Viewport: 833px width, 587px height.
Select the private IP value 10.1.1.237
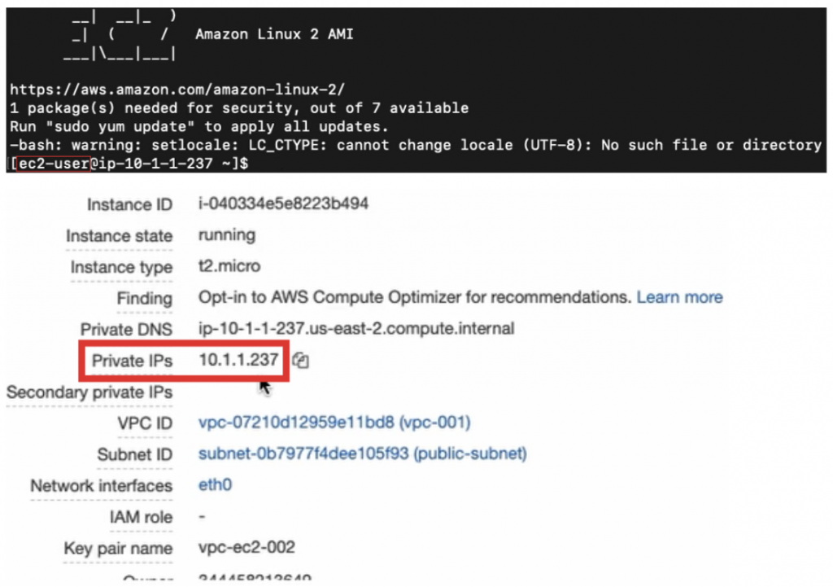click(x=238, y=360)
